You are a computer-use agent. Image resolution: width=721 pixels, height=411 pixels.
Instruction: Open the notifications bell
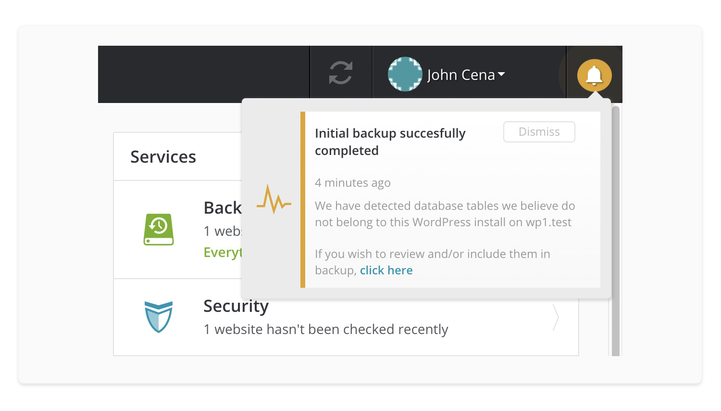point(595,75)
